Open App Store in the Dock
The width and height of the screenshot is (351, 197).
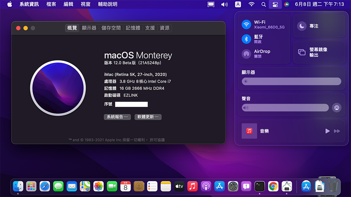219,186
